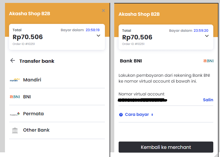Click the Other Bank building icon
The height and width of the screenshot is (157, 220).
15,130
